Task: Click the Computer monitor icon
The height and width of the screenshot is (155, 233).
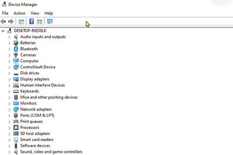Action: [16, 61]
